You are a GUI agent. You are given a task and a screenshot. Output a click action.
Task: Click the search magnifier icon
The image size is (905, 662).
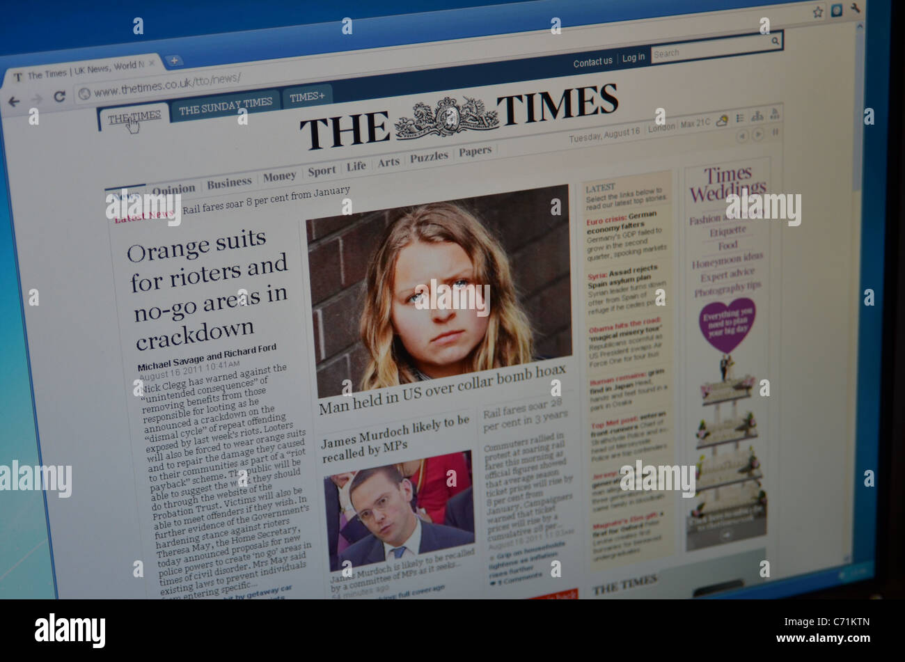tap(775, 42)
